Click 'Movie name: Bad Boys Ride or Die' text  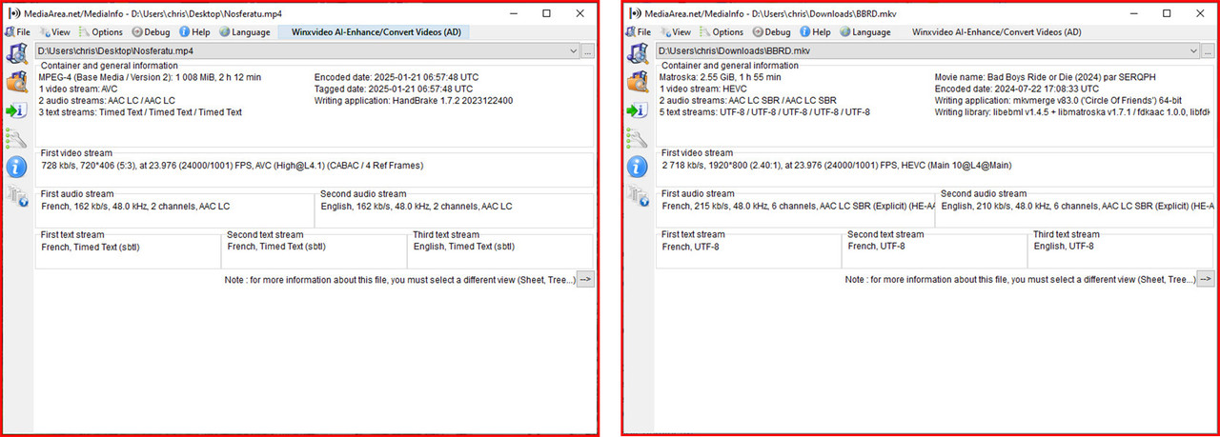point(1047,77)
